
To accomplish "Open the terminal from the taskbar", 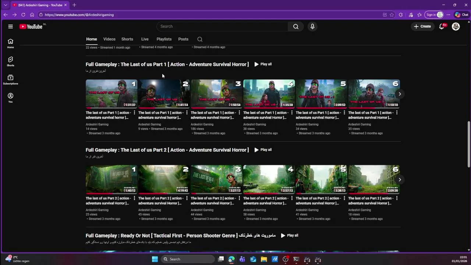I will 296,259.
